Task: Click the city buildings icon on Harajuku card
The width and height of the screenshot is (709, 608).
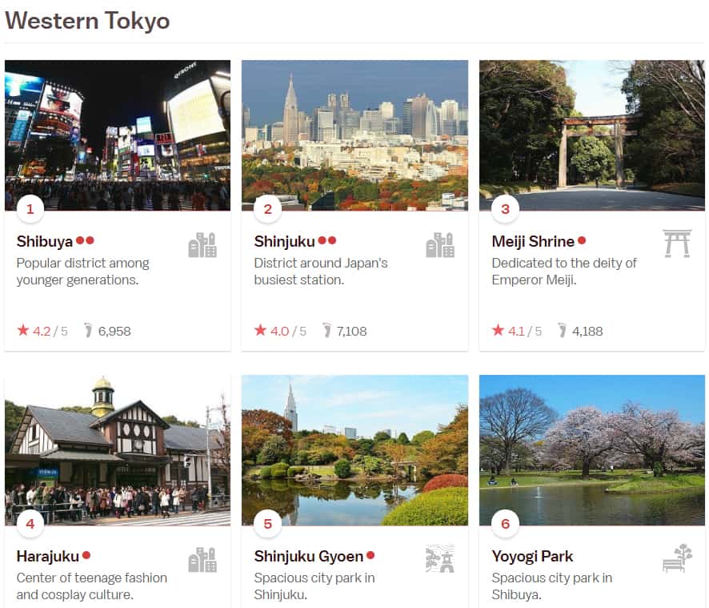Action: 202,560
